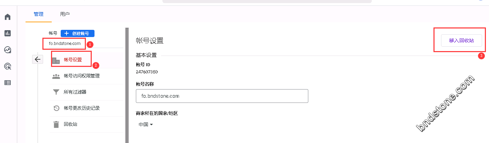Click the 帐号名称 text field

tap(222, 96)
